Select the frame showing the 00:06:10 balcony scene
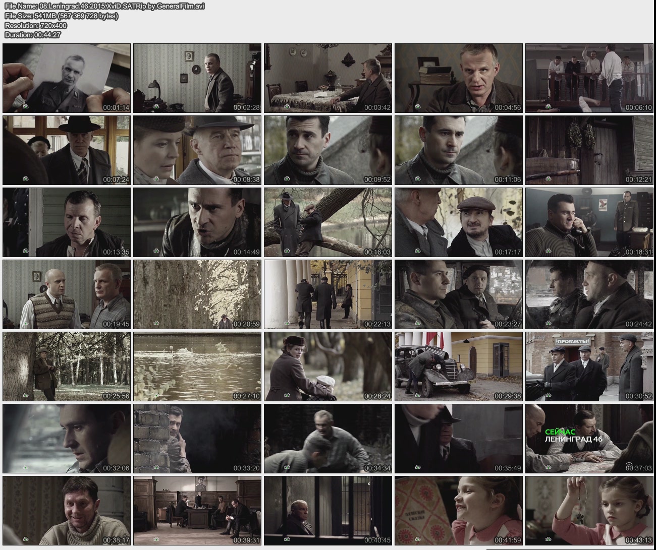Viewport: 656px width, 550px height. [589, 78]
